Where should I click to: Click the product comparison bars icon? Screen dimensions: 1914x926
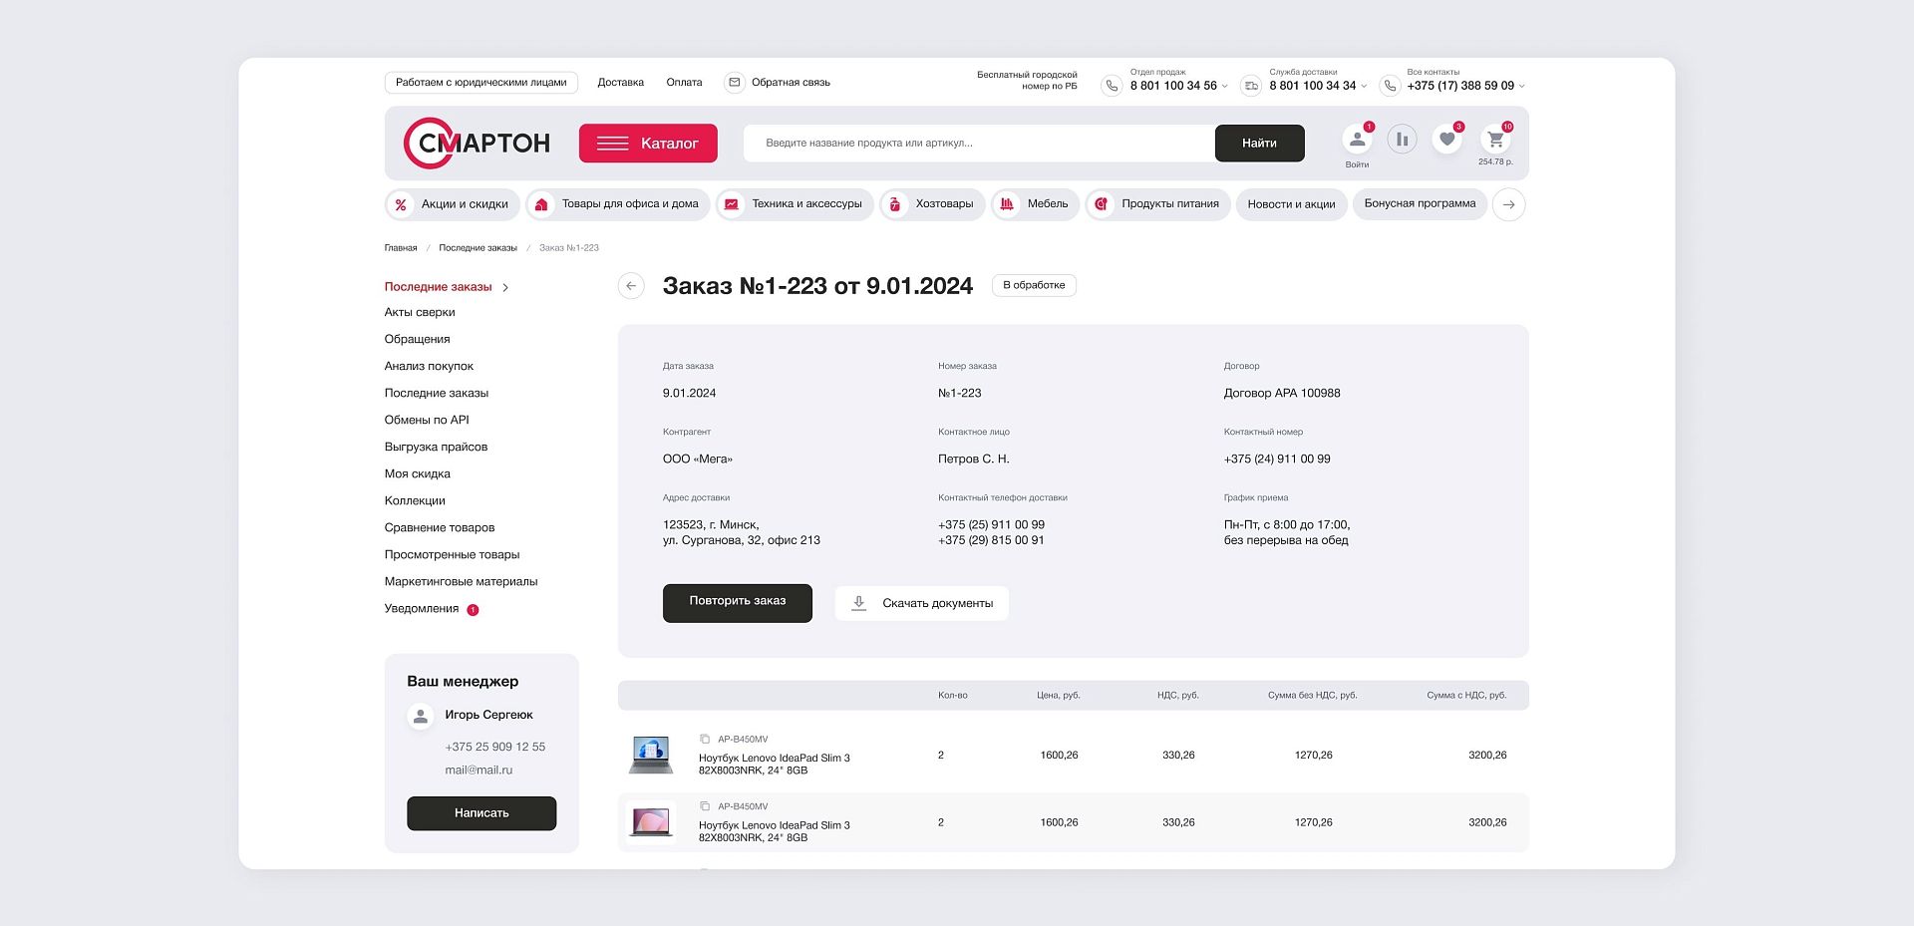click(x=1402, y=140)
